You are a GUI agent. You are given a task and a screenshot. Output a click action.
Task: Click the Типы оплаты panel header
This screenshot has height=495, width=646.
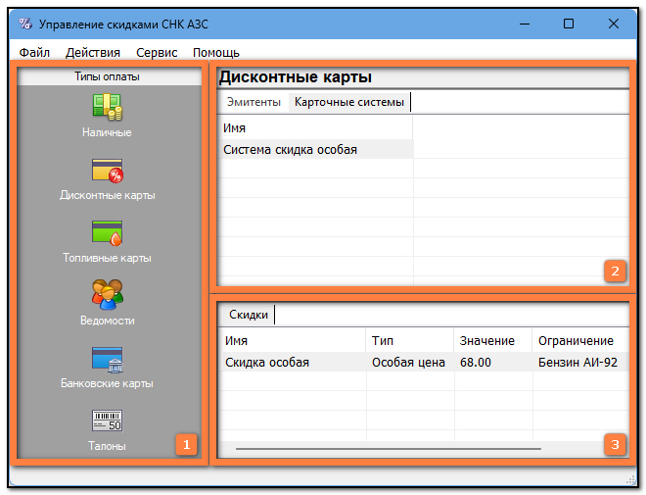110,76
